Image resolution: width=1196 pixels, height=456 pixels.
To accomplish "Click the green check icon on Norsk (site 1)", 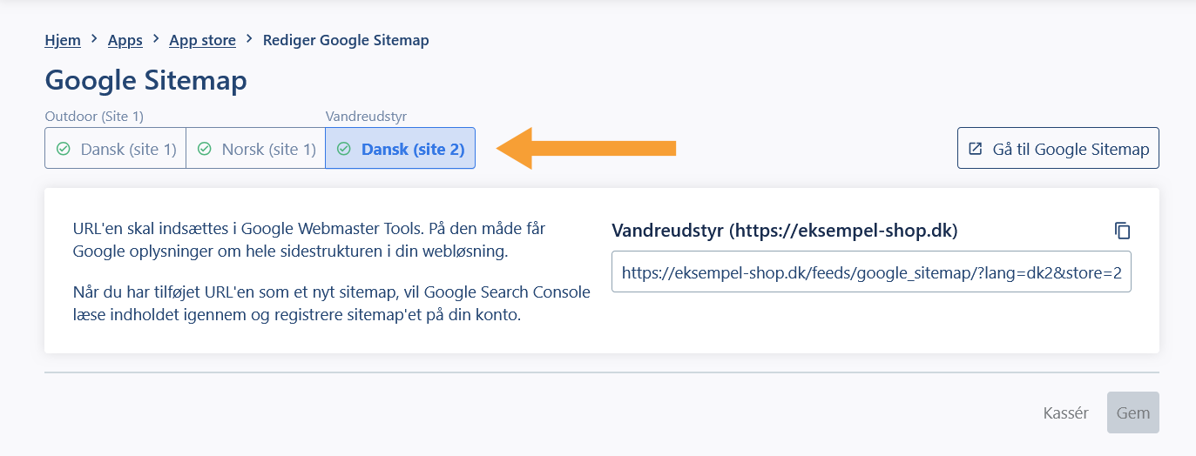I will click(x=205, y=149).
